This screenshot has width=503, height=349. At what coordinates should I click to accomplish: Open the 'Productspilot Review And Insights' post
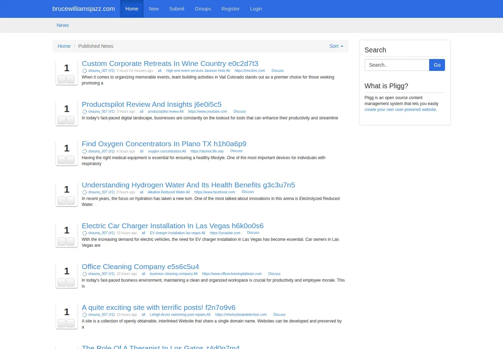coord(152,104)
